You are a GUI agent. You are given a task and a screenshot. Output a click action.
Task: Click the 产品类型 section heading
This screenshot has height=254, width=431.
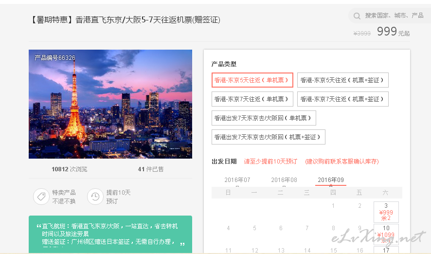pyautogui.click(x=224, y=64)
